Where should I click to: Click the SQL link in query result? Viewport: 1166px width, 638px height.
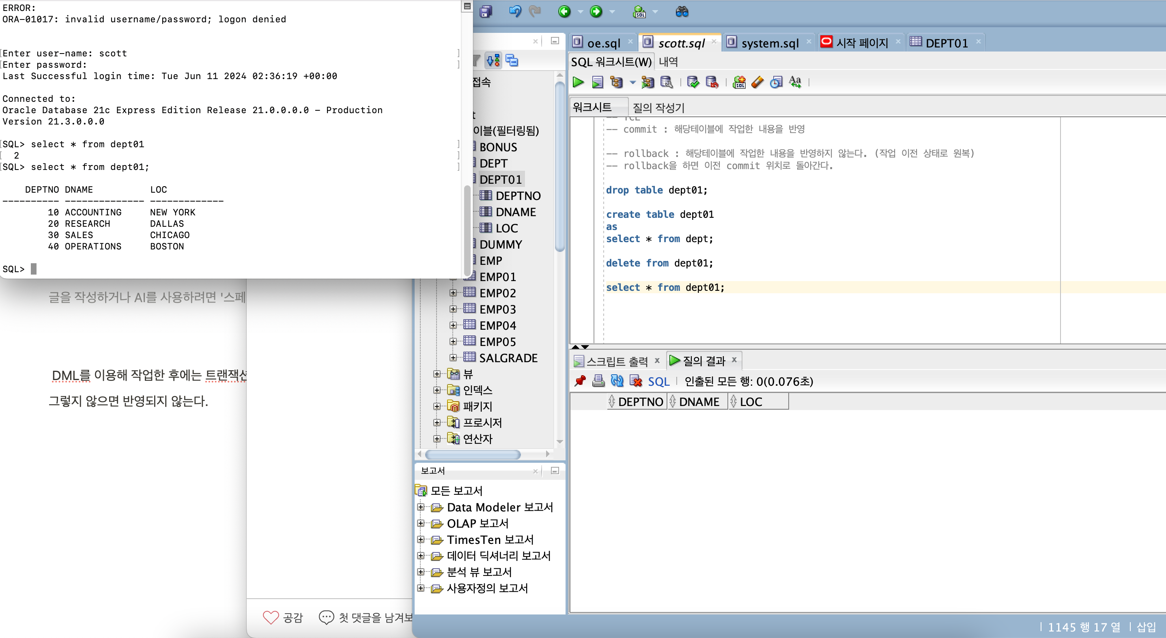pyautogui.click(x=658, y=381)
